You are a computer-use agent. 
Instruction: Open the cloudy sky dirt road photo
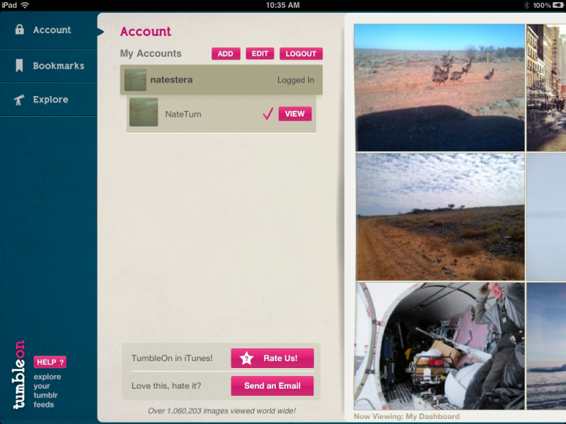tap(440, 217)
